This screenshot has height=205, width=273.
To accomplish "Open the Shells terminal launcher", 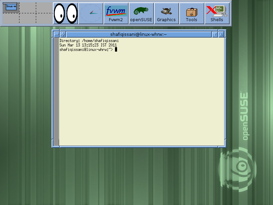I will pos(217,13).
